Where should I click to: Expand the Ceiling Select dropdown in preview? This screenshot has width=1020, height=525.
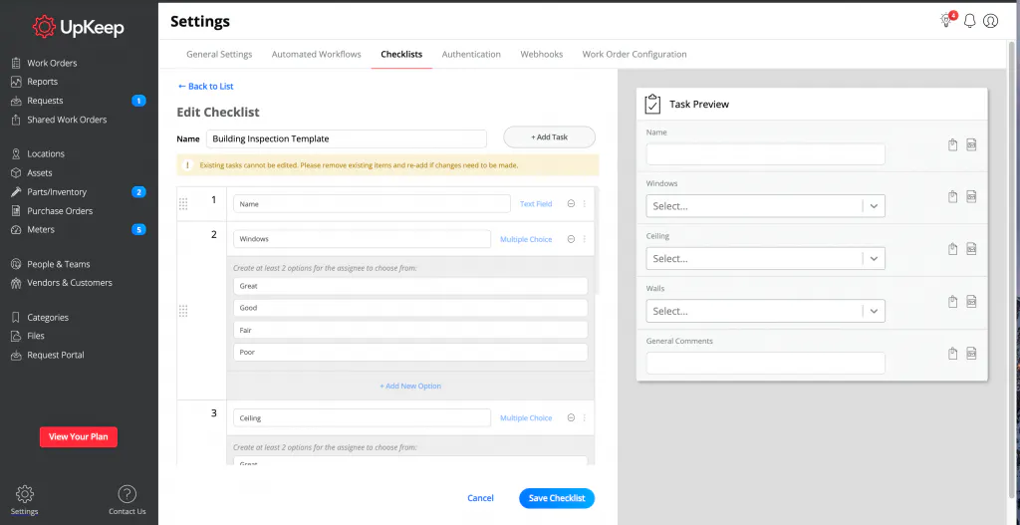click(873, 259)
